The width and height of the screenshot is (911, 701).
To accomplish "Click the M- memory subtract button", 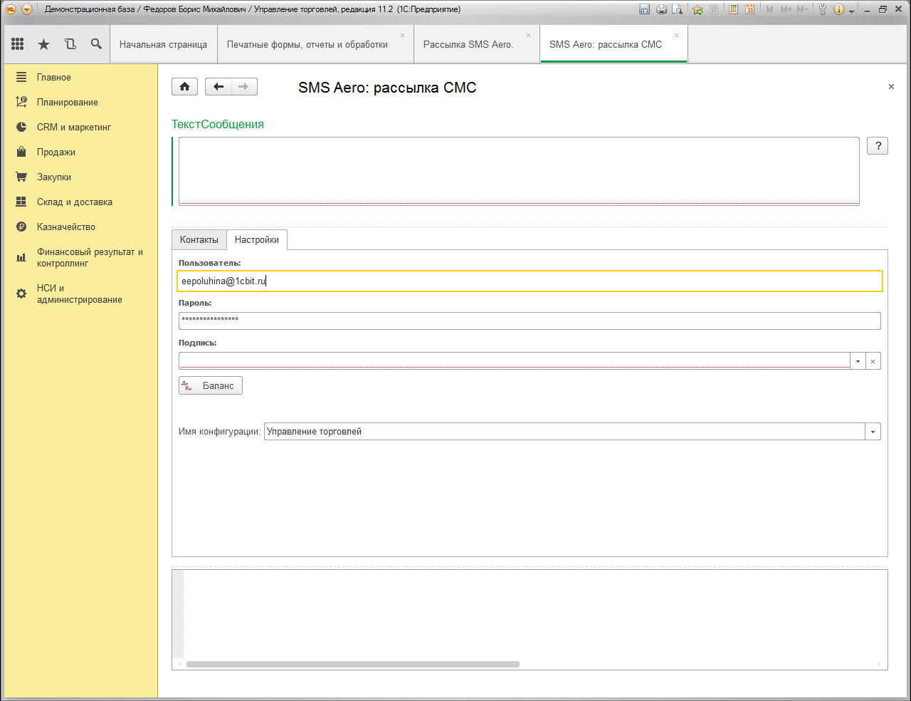I will tap(802, 9).
